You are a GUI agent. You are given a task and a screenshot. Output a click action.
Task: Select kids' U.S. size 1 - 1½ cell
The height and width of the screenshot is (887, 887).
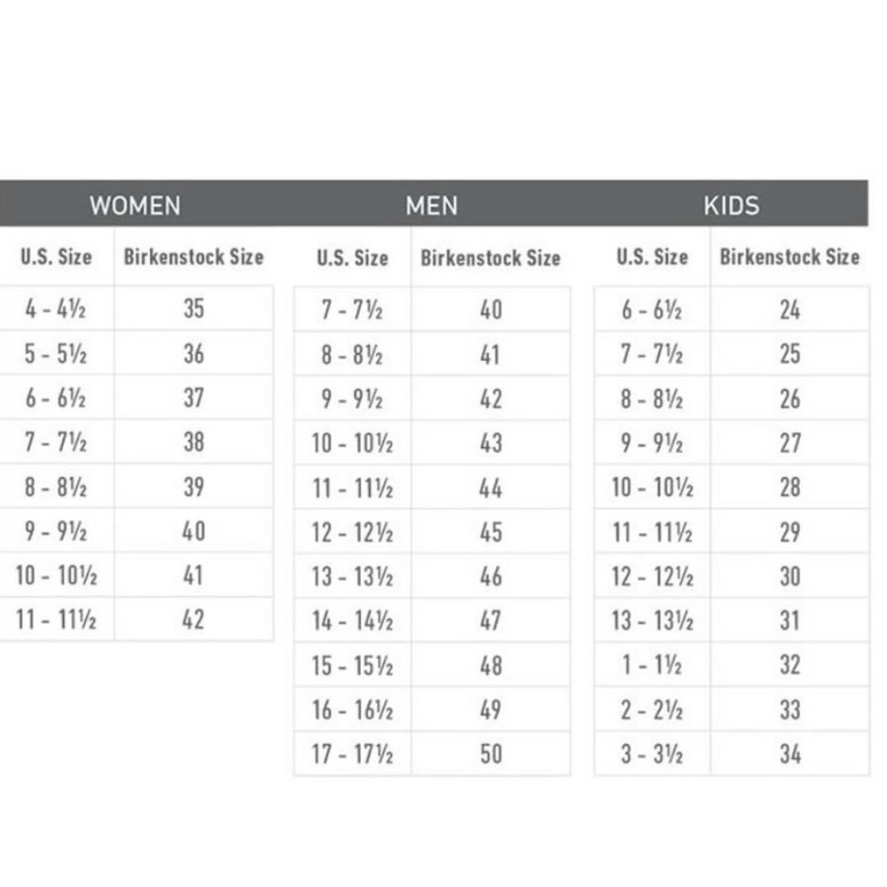click(x=652, y=664)
